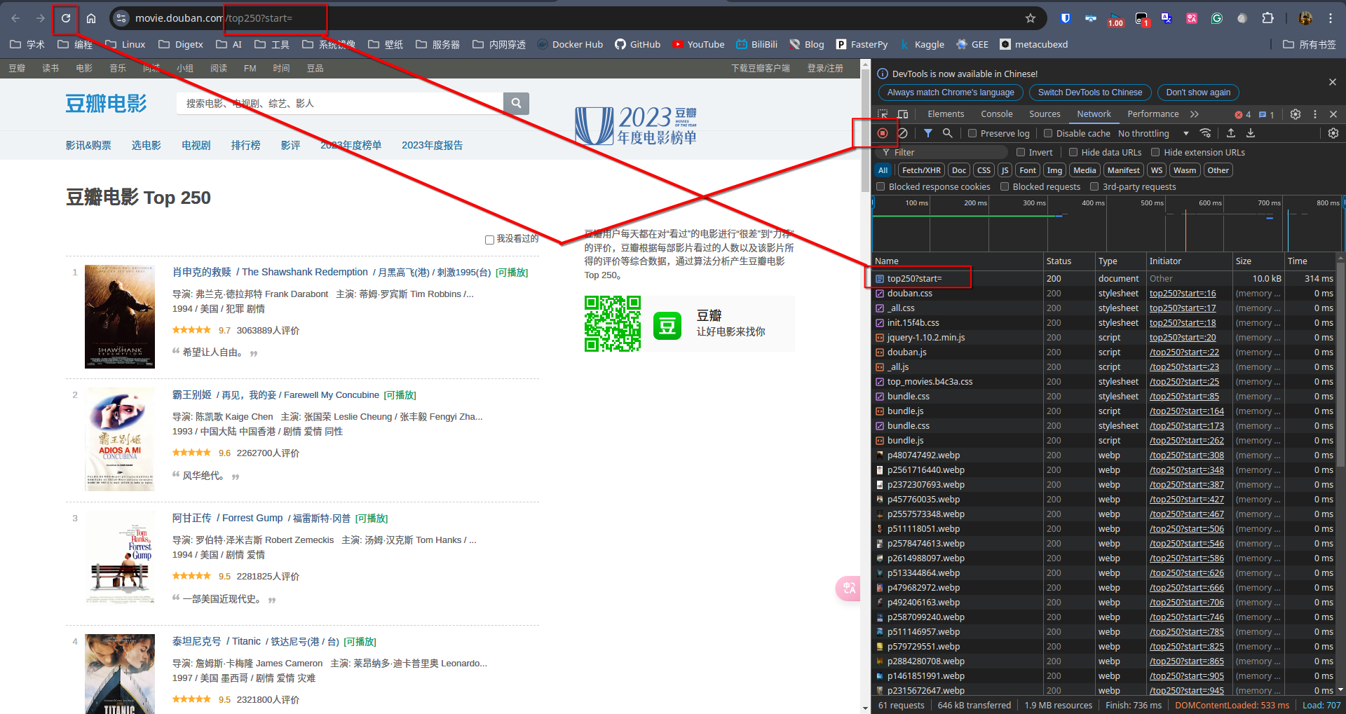
Task: Check the Invert filter checkbox
Action: point(1021,152)
